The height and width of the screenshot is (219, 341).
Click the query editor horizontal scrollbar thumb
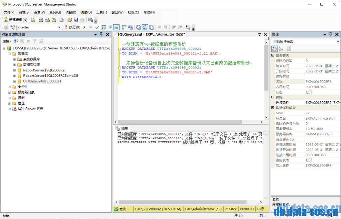click(180, 122)
